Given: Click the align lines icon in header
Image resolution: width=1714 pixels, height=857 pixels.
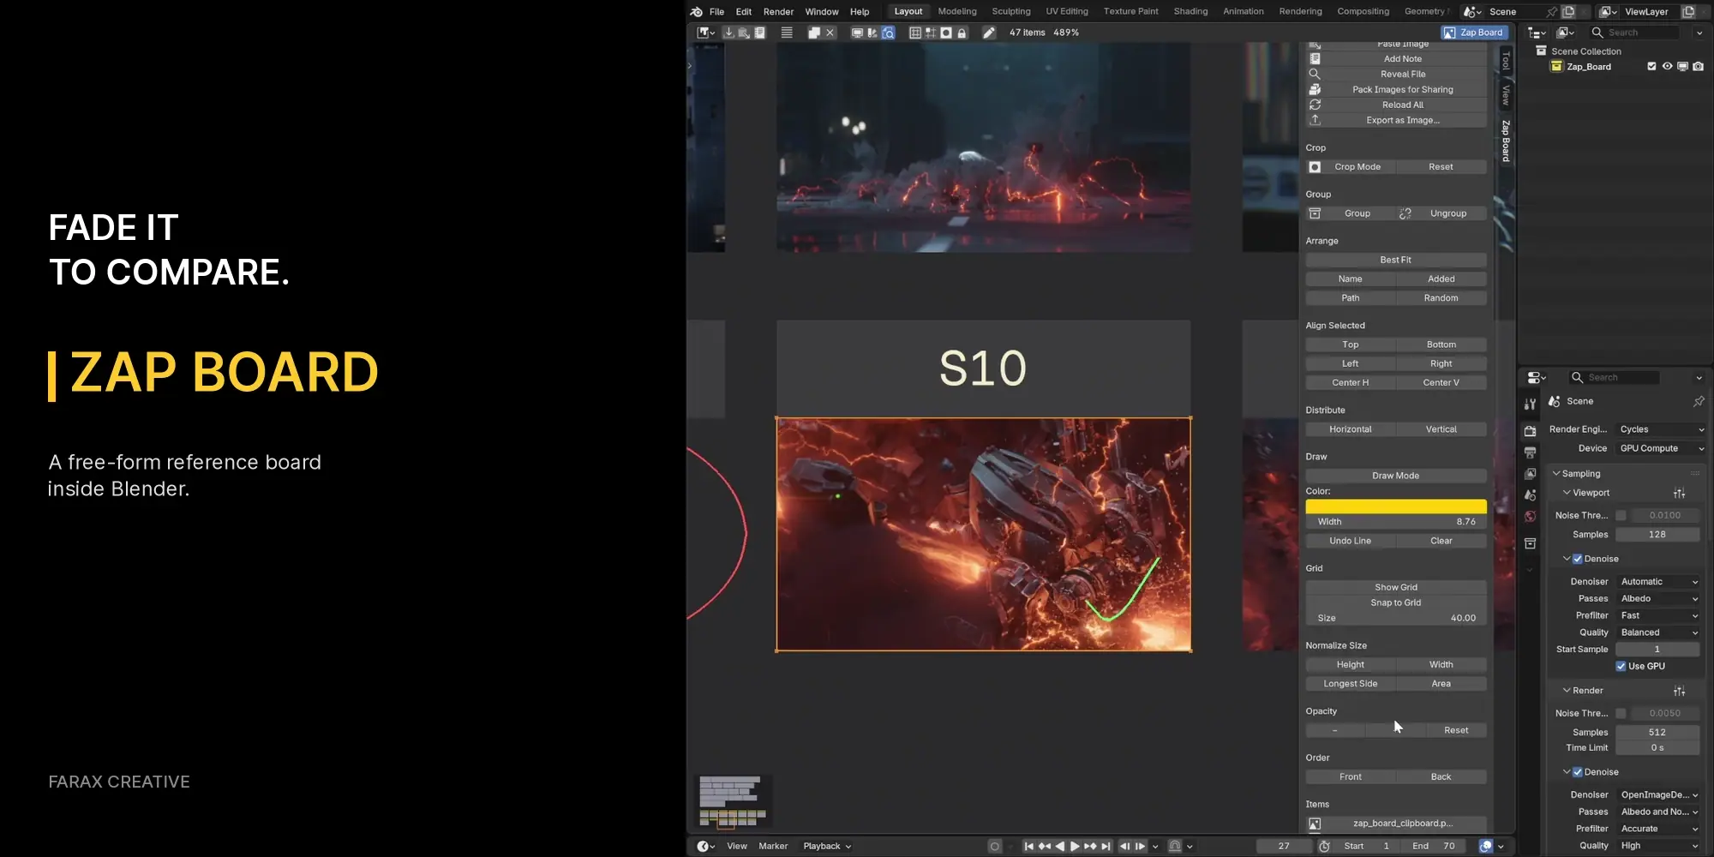Looking at the screenshot, I should (787, 33).
